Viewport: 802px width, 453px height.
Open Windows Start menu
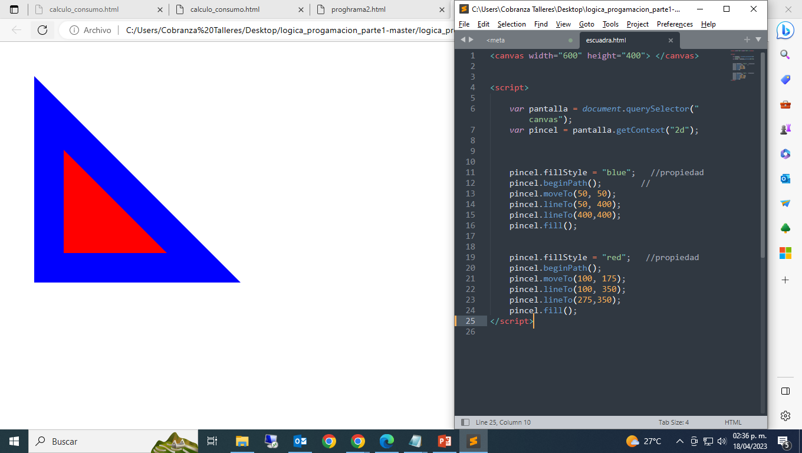(14, 441)
